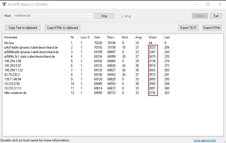Visit the www.appnor.com link

coord(205,140)
